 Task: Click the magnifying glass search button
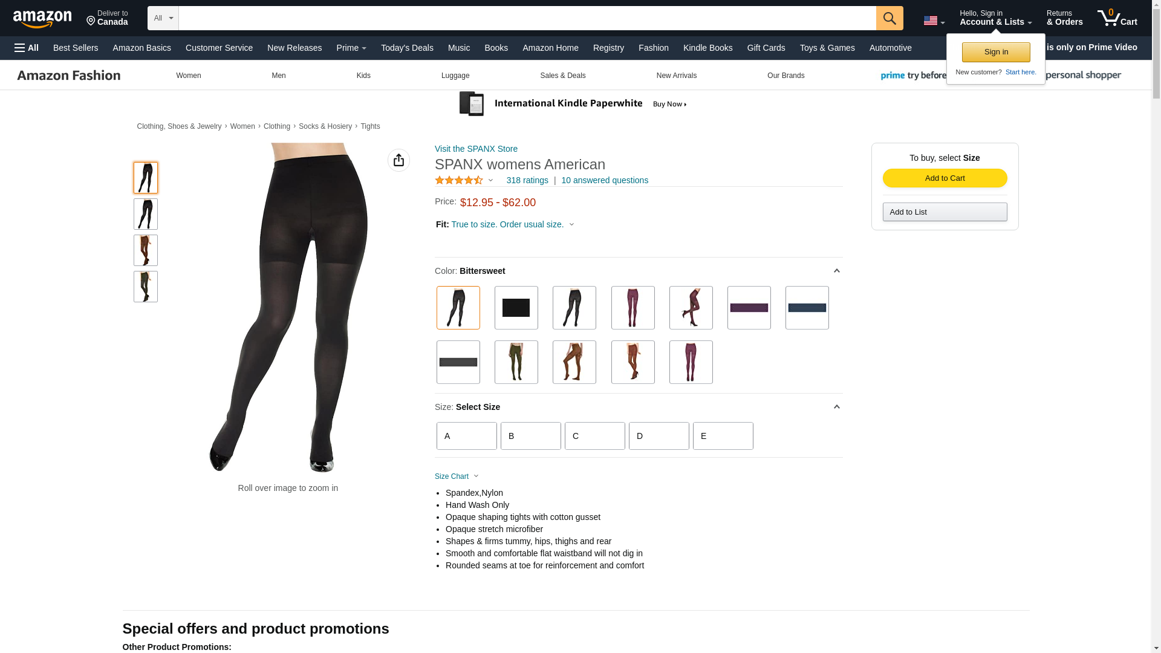(x=889, y=18)
